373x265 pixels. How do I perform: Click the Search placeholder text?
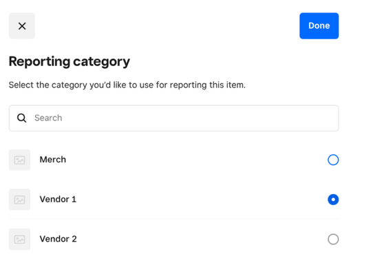point(48,118)
